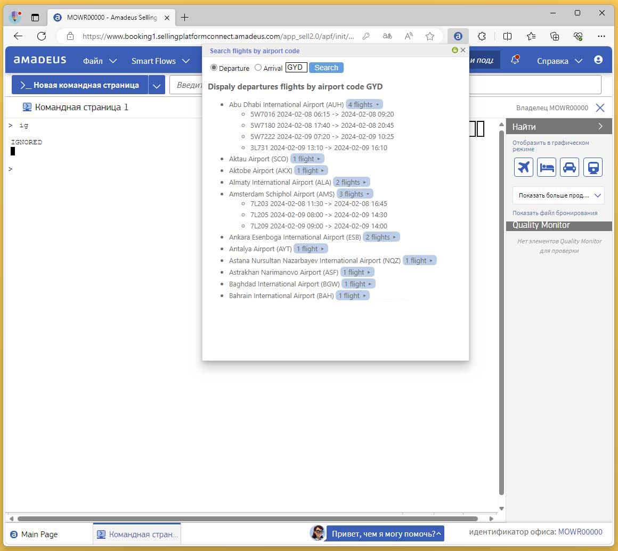Open the dropdown arrow beside Новая командная страница
The height and width of the screenshot is (551, 618).
pos(157,85)
